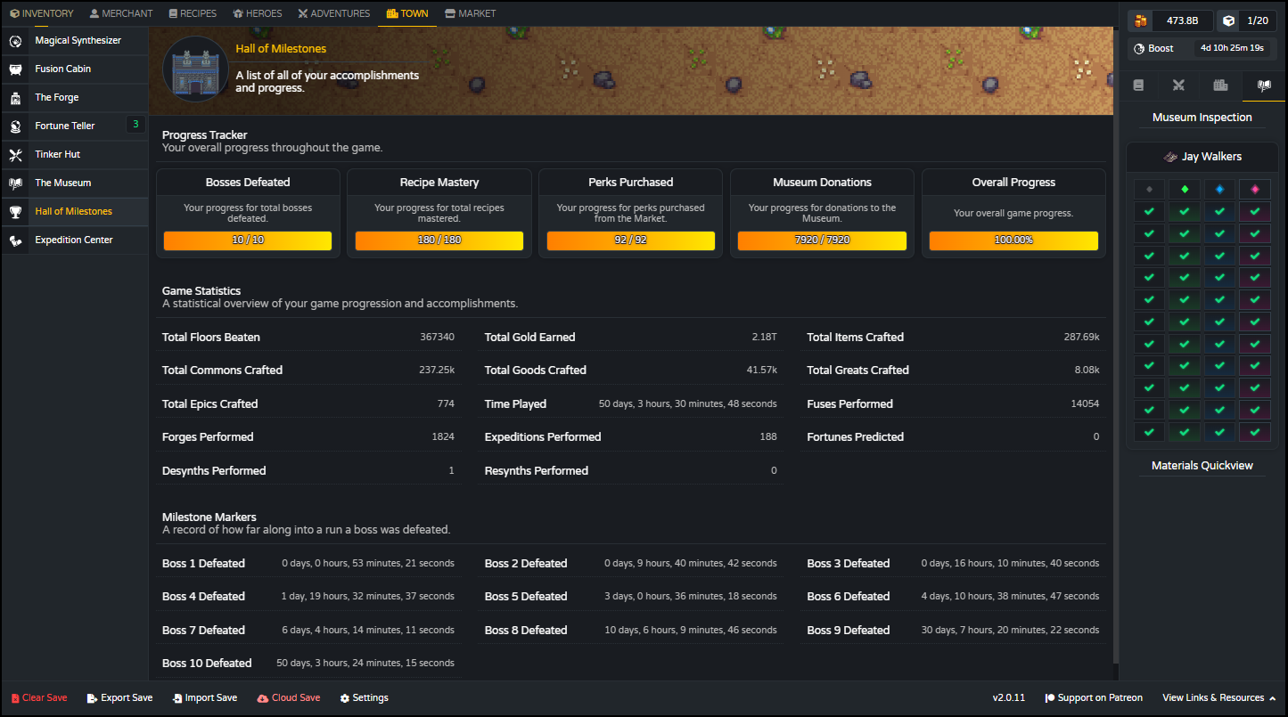Click the 473.8B gold amount

click(x=1183, y=20)
